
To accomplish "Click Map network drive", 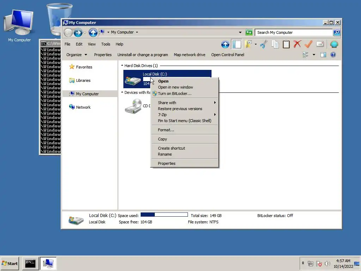I will coord(189,55).
